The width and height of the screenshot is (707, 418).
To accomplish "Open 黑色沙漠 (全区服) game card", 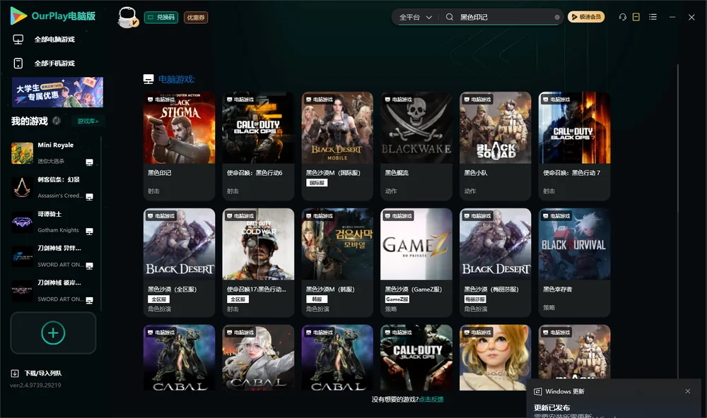I will point(179,263).
